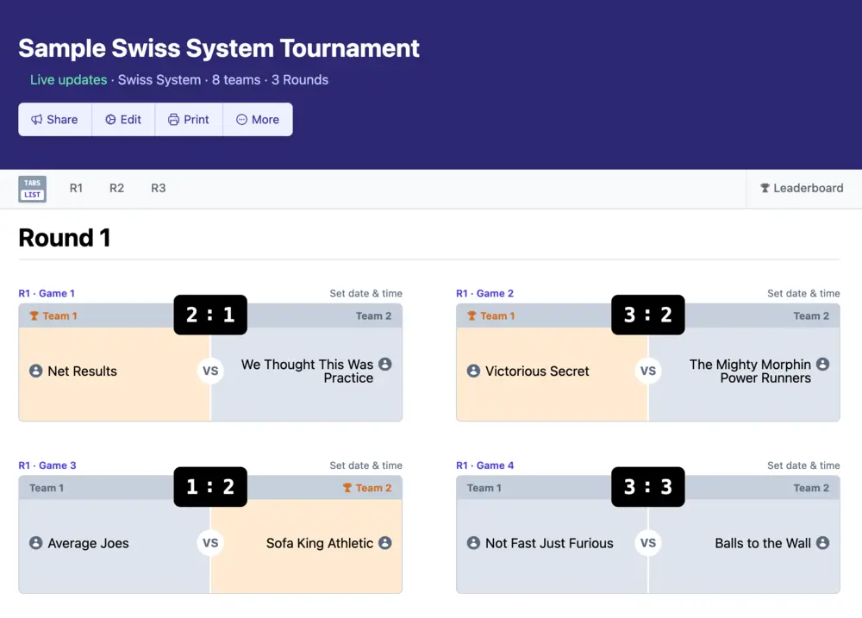Click the trophy icon beside Team 2 in Game 3
Screen dimensions: 862x618
[347, 488]
